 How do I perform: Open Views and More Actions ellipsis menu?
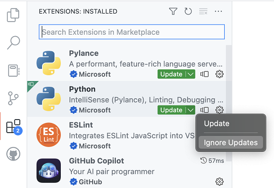point(219,12)
